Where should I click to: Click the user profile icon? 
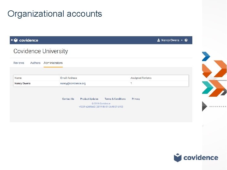click(159, 40)
